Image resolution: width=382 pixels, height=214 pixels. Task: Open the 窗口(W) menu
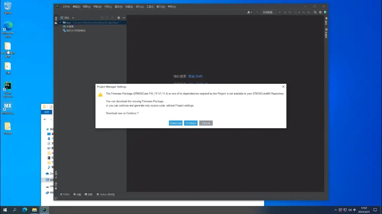[160, 7]
